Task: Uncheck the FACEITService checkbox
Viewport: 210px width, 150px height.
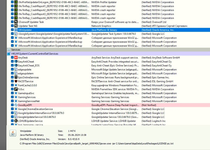Action: pos(12,81)
